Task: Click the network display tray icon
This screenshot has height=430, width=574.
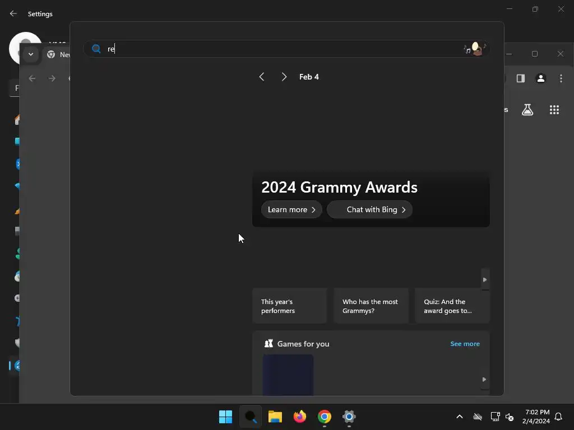Action: pos(495,417)
